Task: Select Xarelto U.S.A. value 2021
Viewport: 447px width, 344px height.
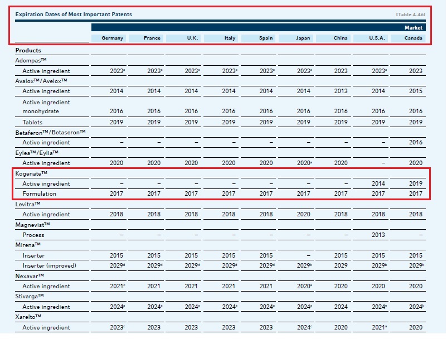Action: 378,327
